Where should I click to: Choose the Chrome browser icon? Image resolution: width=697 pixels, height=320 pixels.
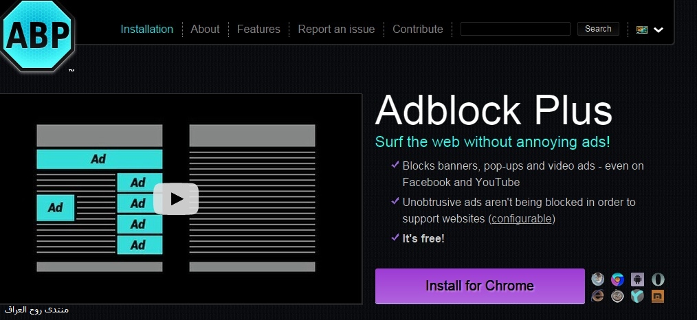point(618,279)
